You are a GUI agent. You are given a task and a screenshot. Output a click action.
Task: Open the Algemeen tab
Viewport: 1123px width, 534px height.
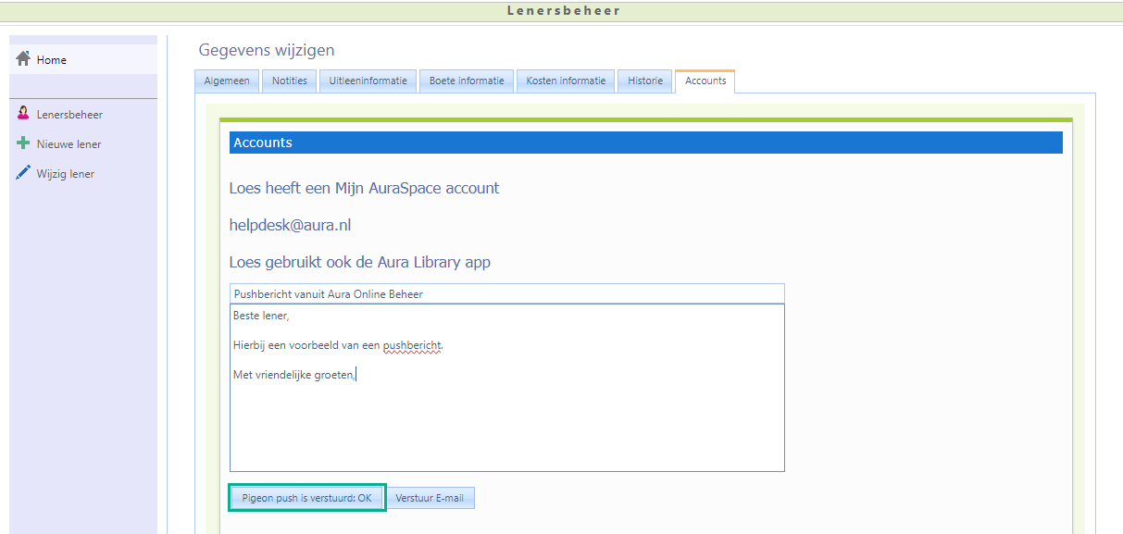tap(227, 81)
